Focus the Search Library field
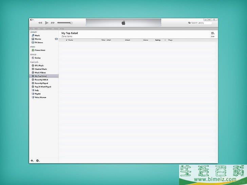247x185 pixels. (x=200, y=23)
